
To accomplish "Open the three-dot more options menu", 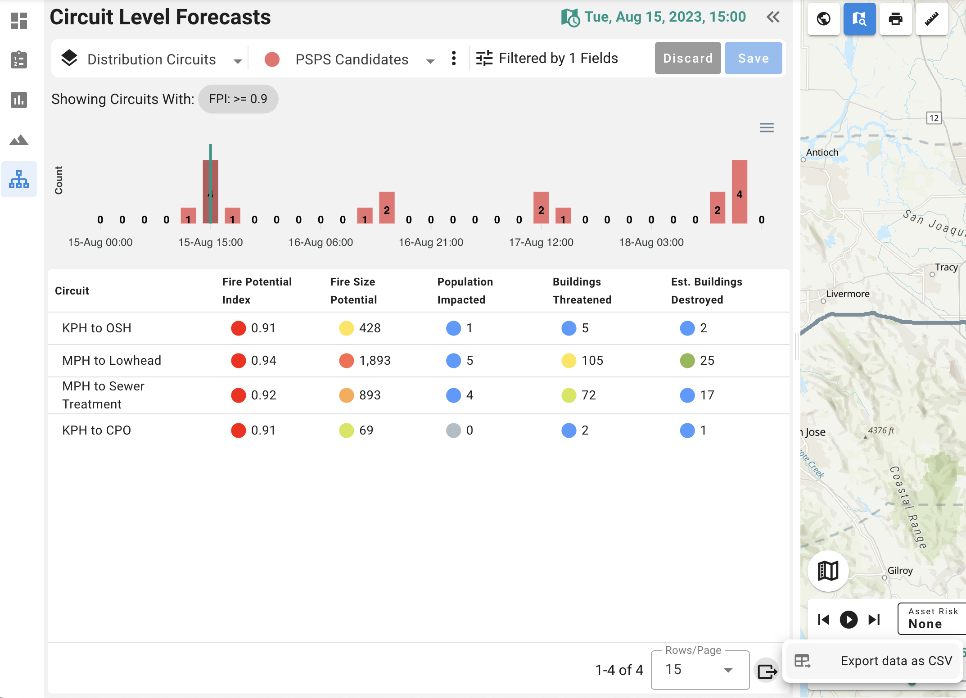I will tap(454, 59).
